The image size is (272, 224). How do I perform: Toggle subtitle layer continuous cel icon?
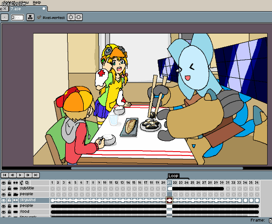click(x=16, y=189)
